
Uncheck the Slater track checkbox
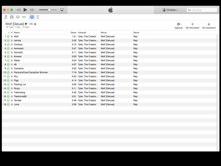[12, 61]
